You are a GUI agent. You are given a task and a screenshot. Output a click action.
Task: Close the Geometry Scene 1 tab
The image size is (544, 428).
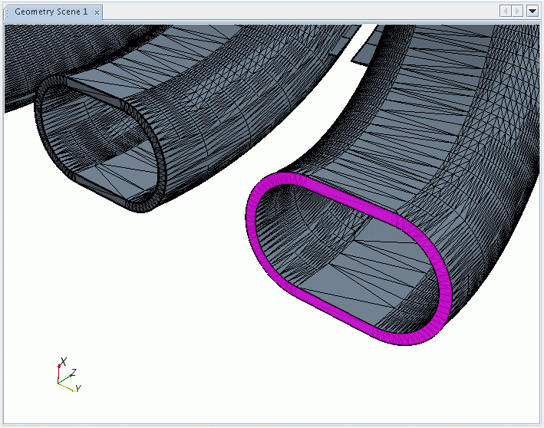pyautogui.click(x=97, y=12)
